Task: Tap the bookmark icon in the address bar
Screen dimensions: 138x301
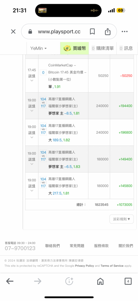Action: click(92, 32)
